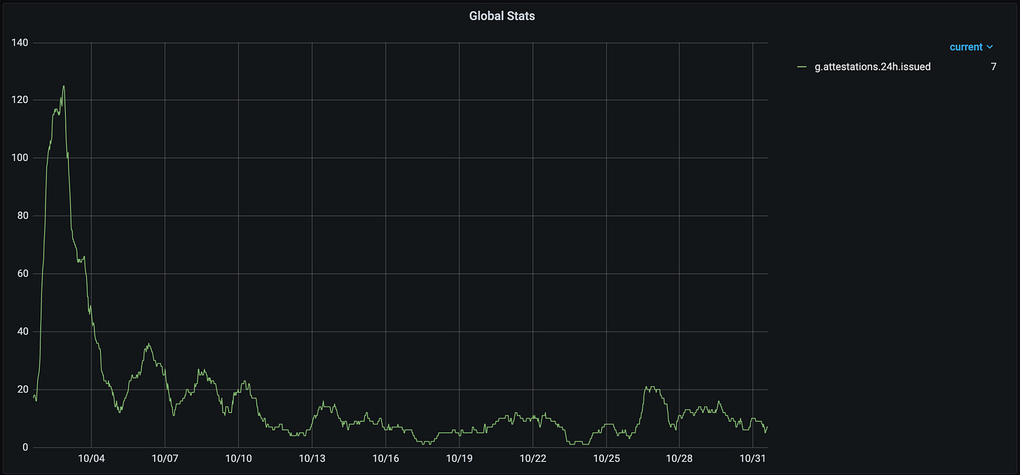This screenshot has width=1020, height=475.
Task: Click the 10/13 x-axis date label
Action: (312, 458)
